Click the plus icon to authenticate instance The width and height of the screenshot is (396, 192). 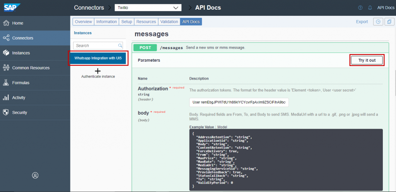pyautogui.click(x=98, y=71)
